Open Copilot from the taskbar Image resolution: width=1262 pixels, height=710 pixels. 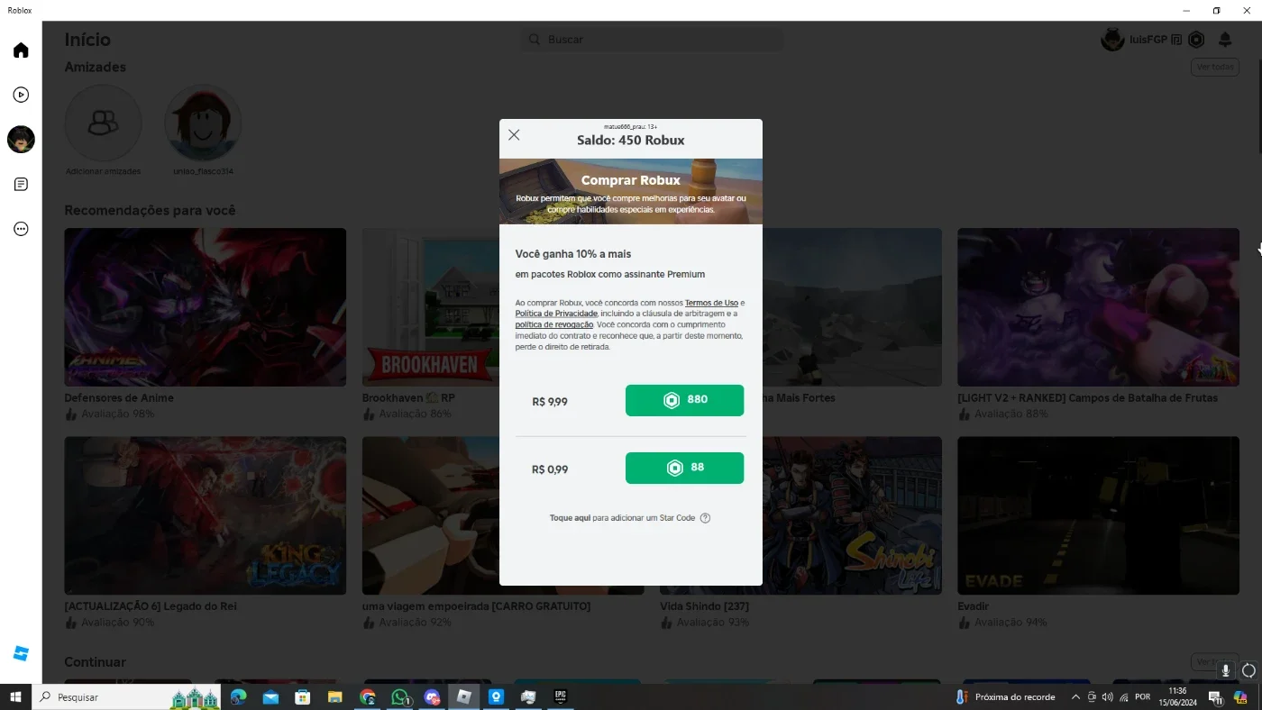(x=1240, y=697)
